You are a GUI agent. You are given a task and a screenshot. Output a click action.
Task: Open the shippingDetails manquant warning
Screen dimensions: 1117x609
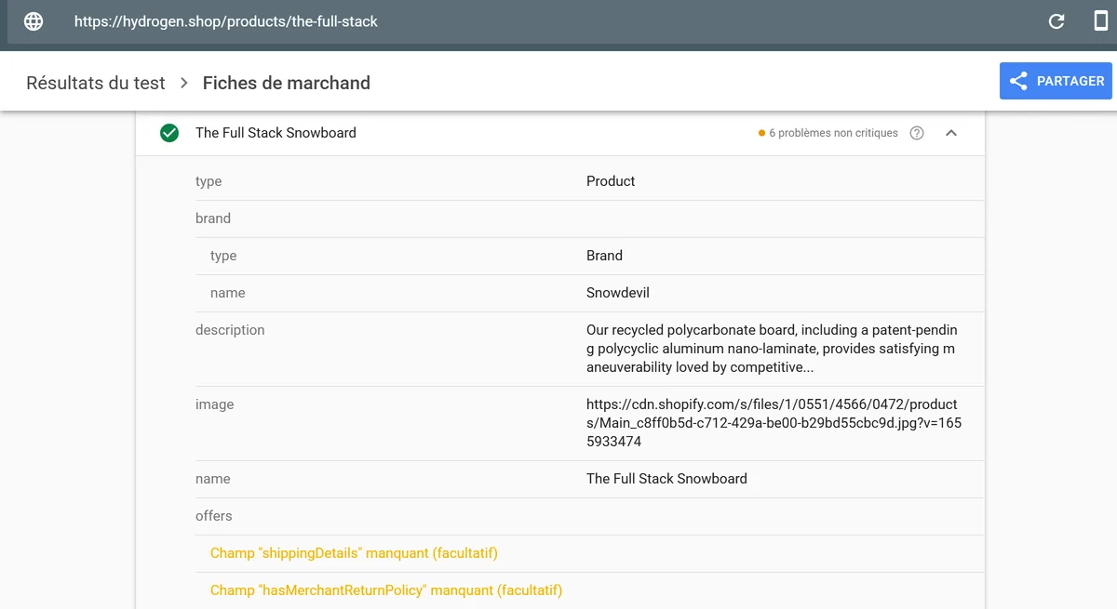point(354,553)
